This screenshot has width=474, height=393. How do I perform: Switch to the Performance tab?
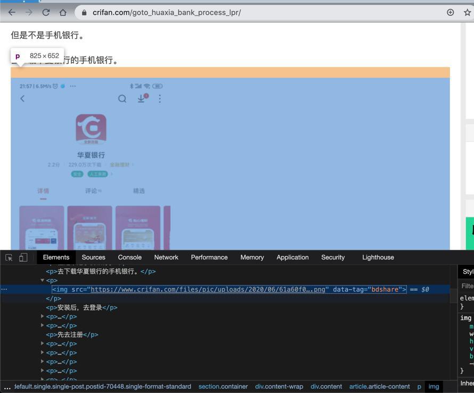209,257
